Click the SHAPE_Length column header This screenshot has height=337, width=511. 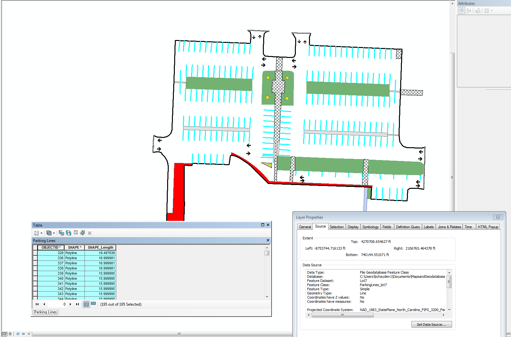point(100,247)
